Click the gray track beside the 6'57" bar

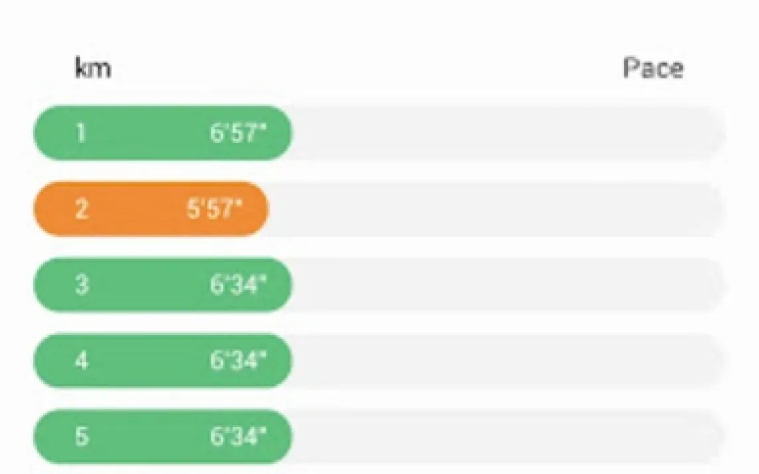pos(509,132)
